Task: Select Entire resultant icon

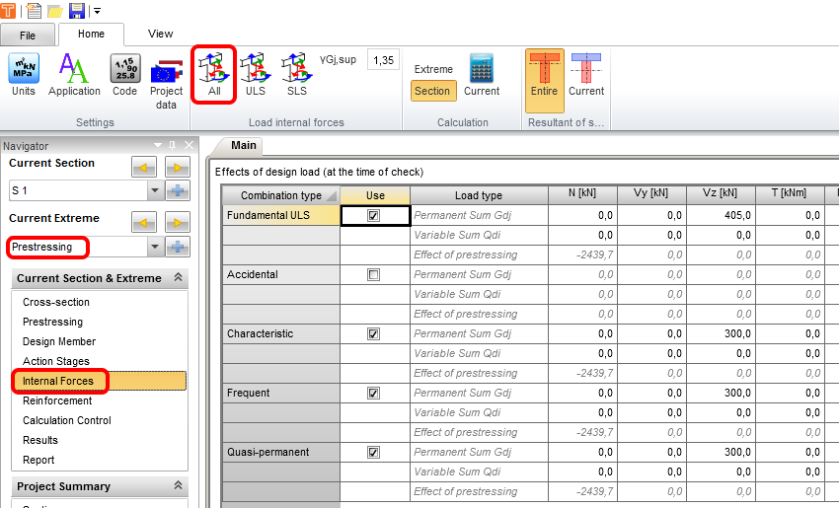Action: [544, 75]
